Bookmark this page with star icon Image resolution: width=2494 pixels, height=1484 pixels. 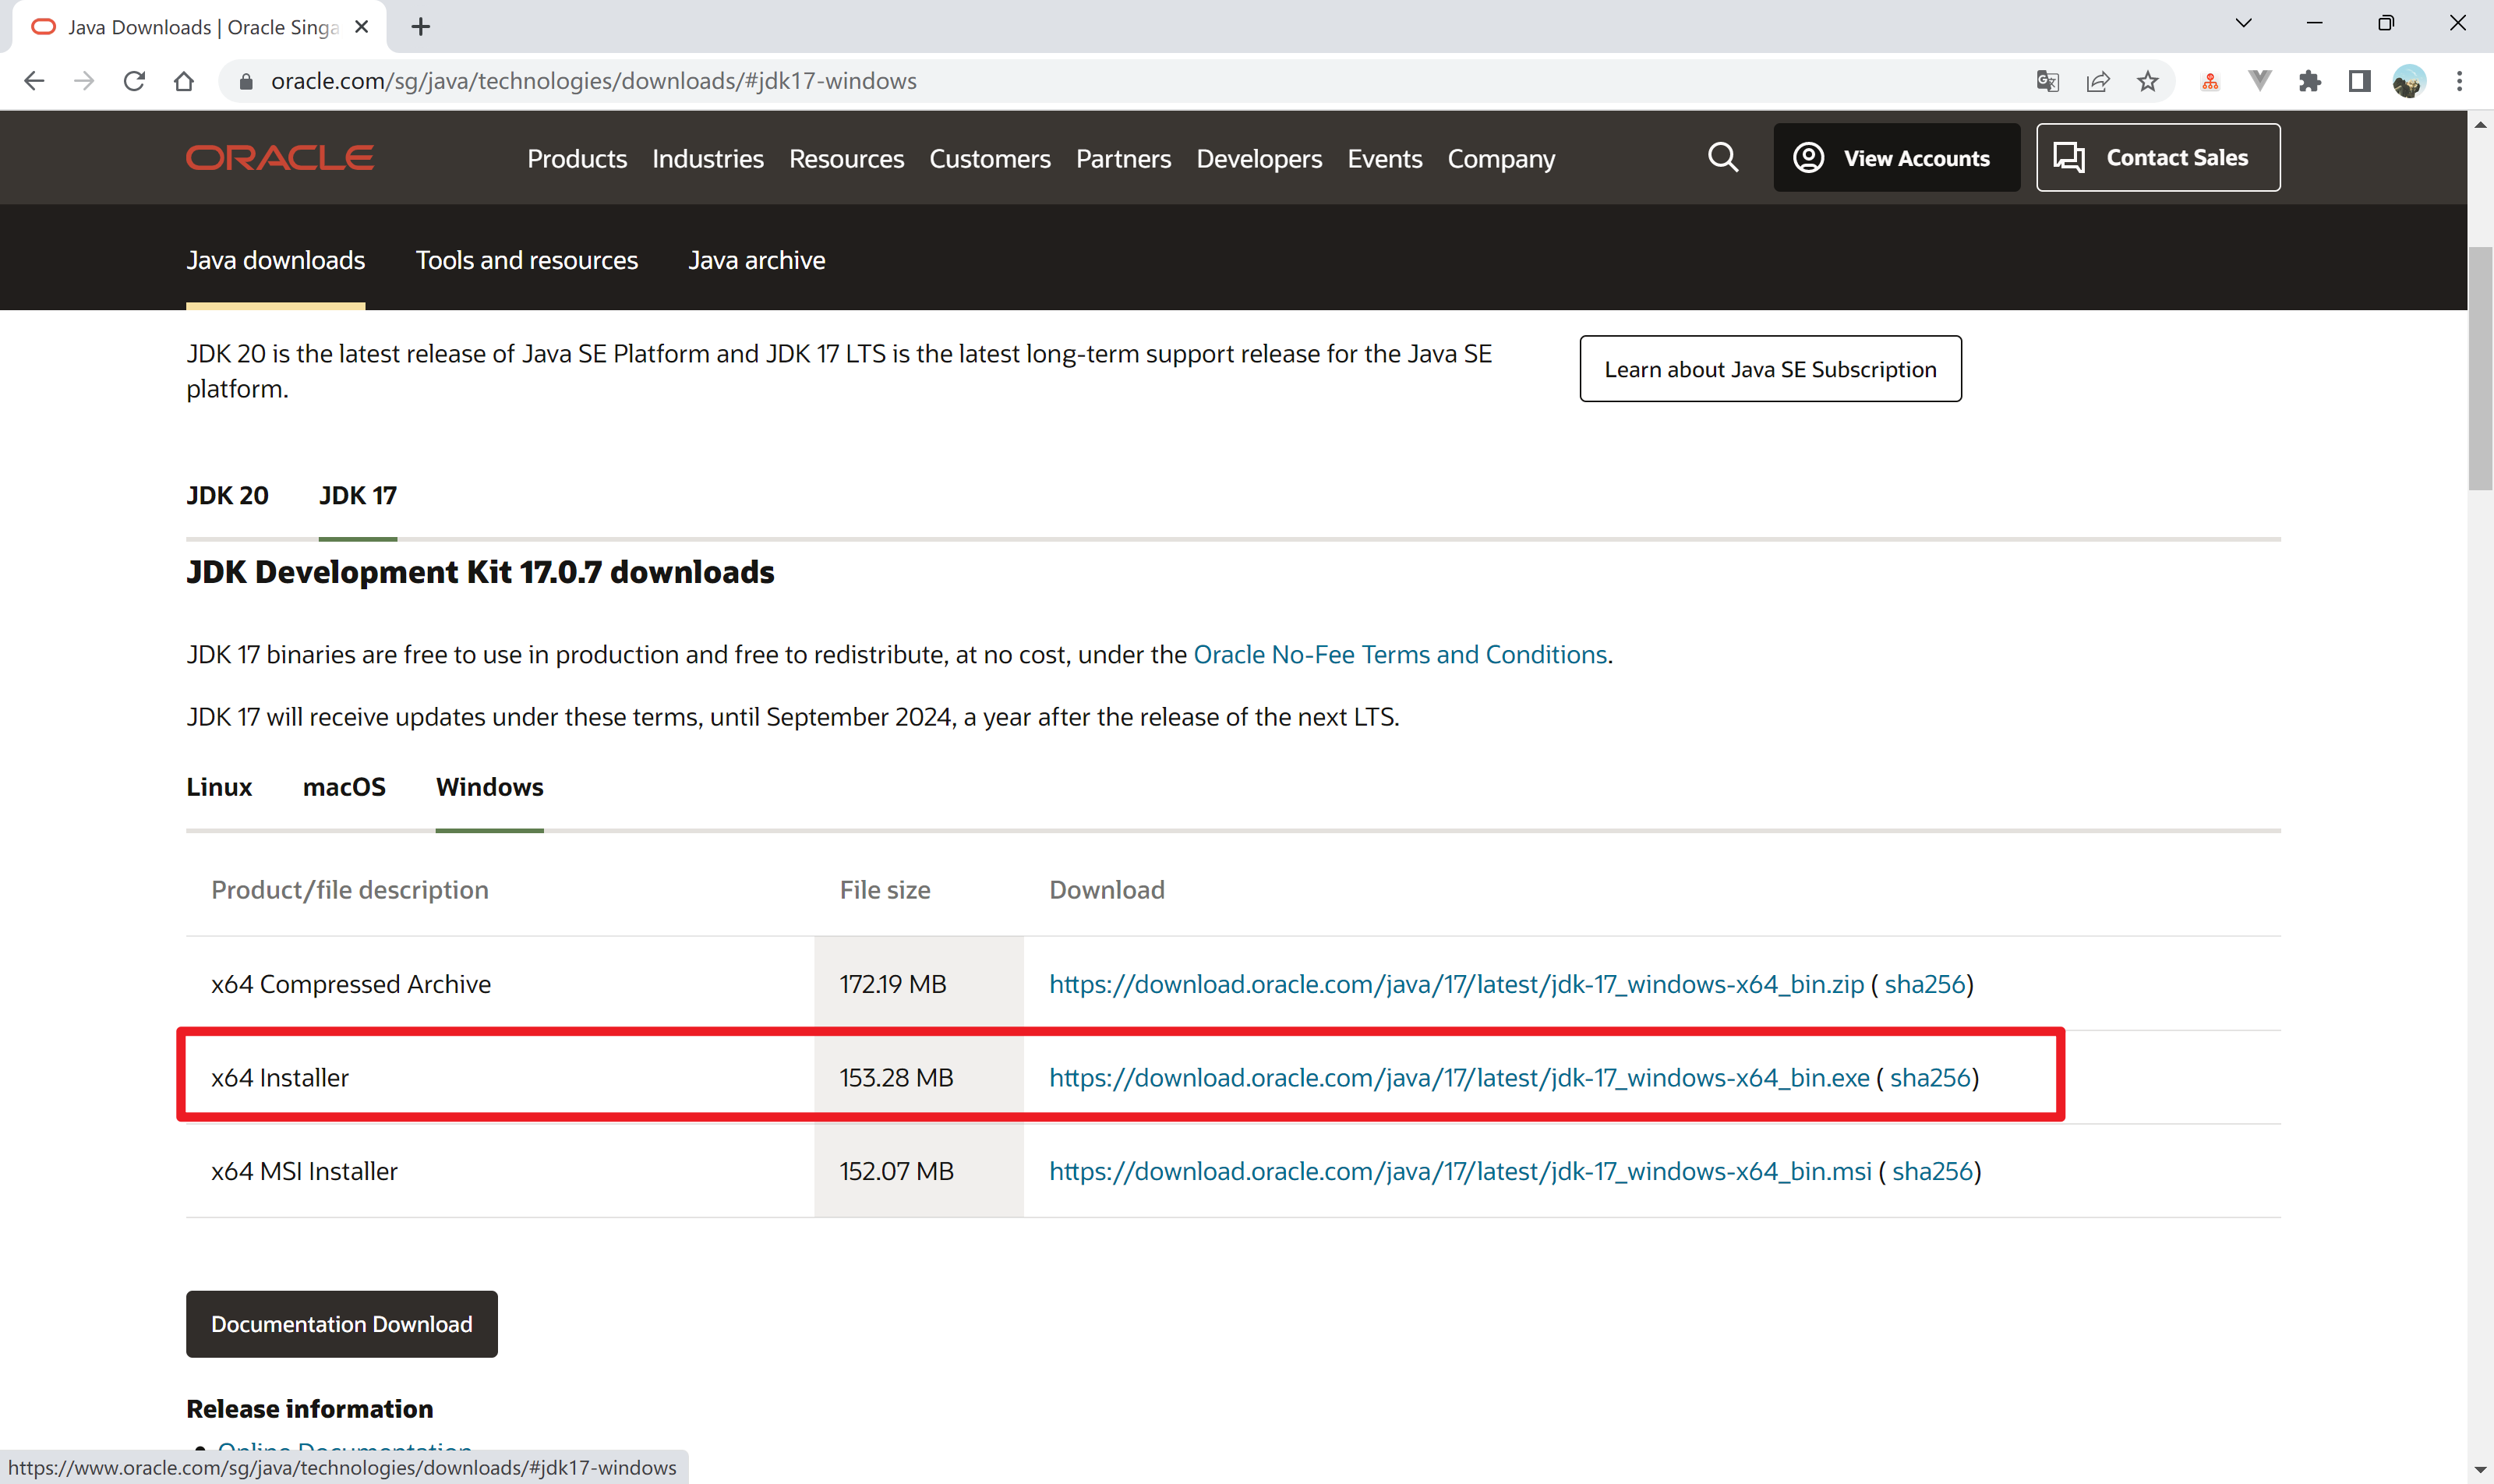2148,81
